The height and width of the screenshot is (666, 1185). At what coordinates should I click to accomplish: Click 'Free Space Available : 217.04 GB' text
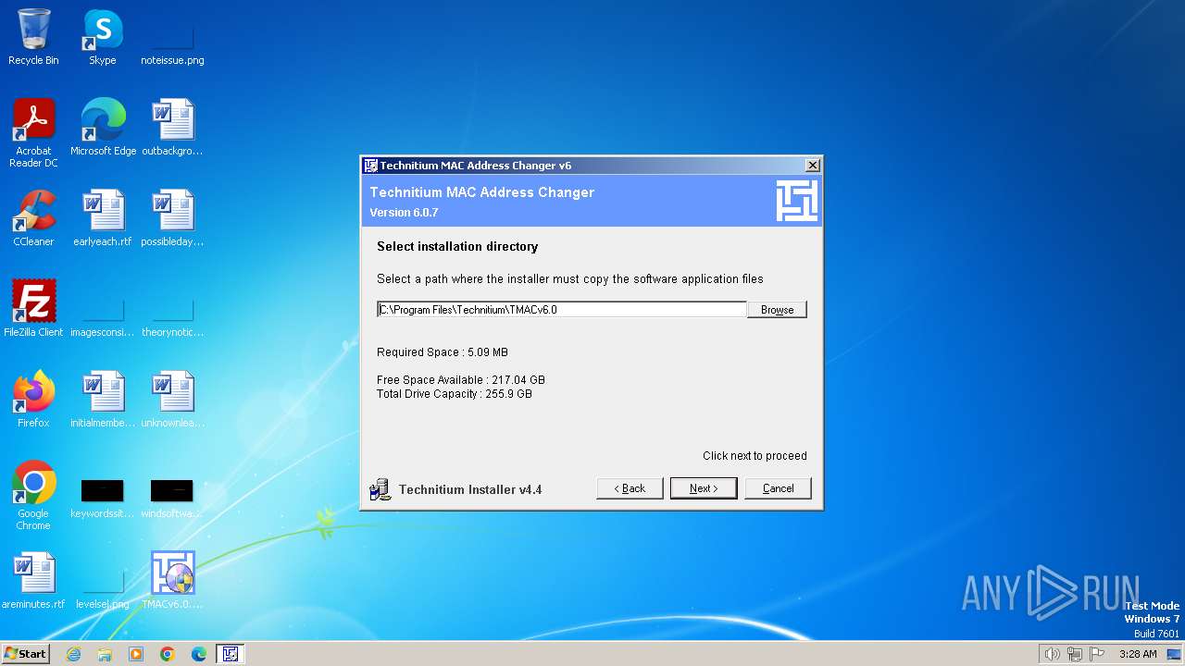(461, 380)
